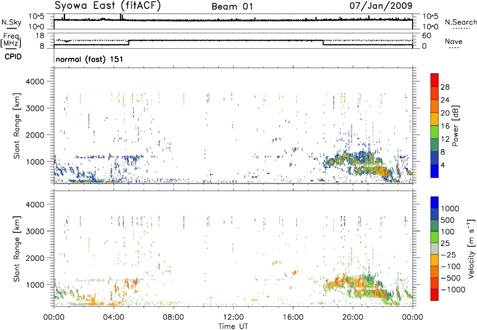The width and height of the screenshot is (477, 330).
Task: Click the "500" tick on Velocity colorbar
Action: (448, 220)
